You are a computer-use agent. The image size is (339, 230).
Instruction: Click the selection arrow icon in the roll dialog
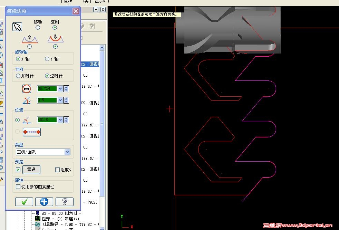coord(17,27)
